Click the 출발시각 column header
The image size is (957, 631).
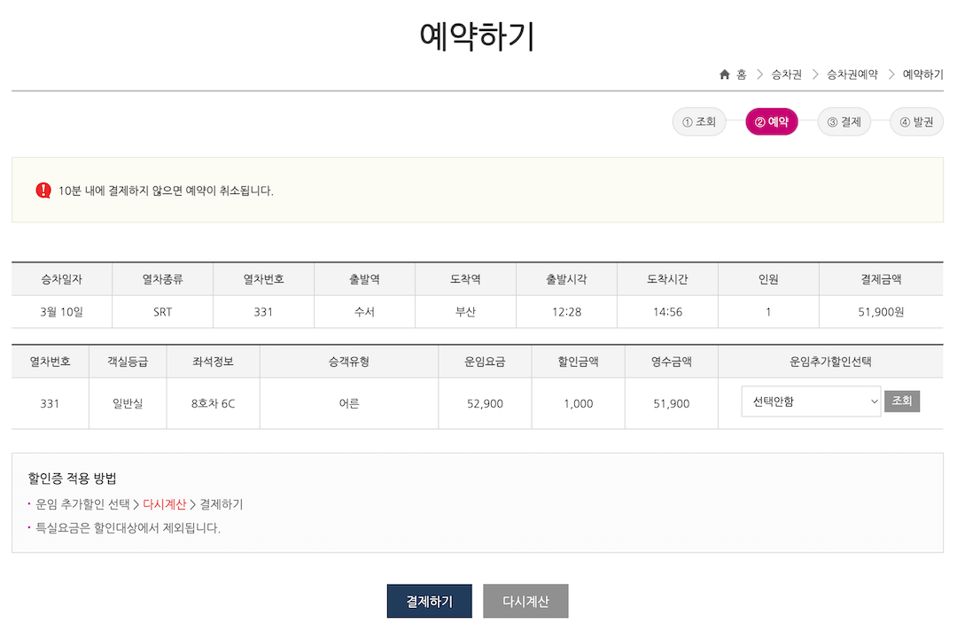point(566,279)
